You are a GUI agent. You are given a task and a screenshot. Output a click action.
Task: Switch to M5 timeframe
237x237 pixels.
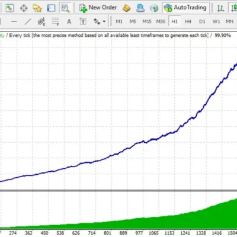pyautogui.click(x=133, y=21)
